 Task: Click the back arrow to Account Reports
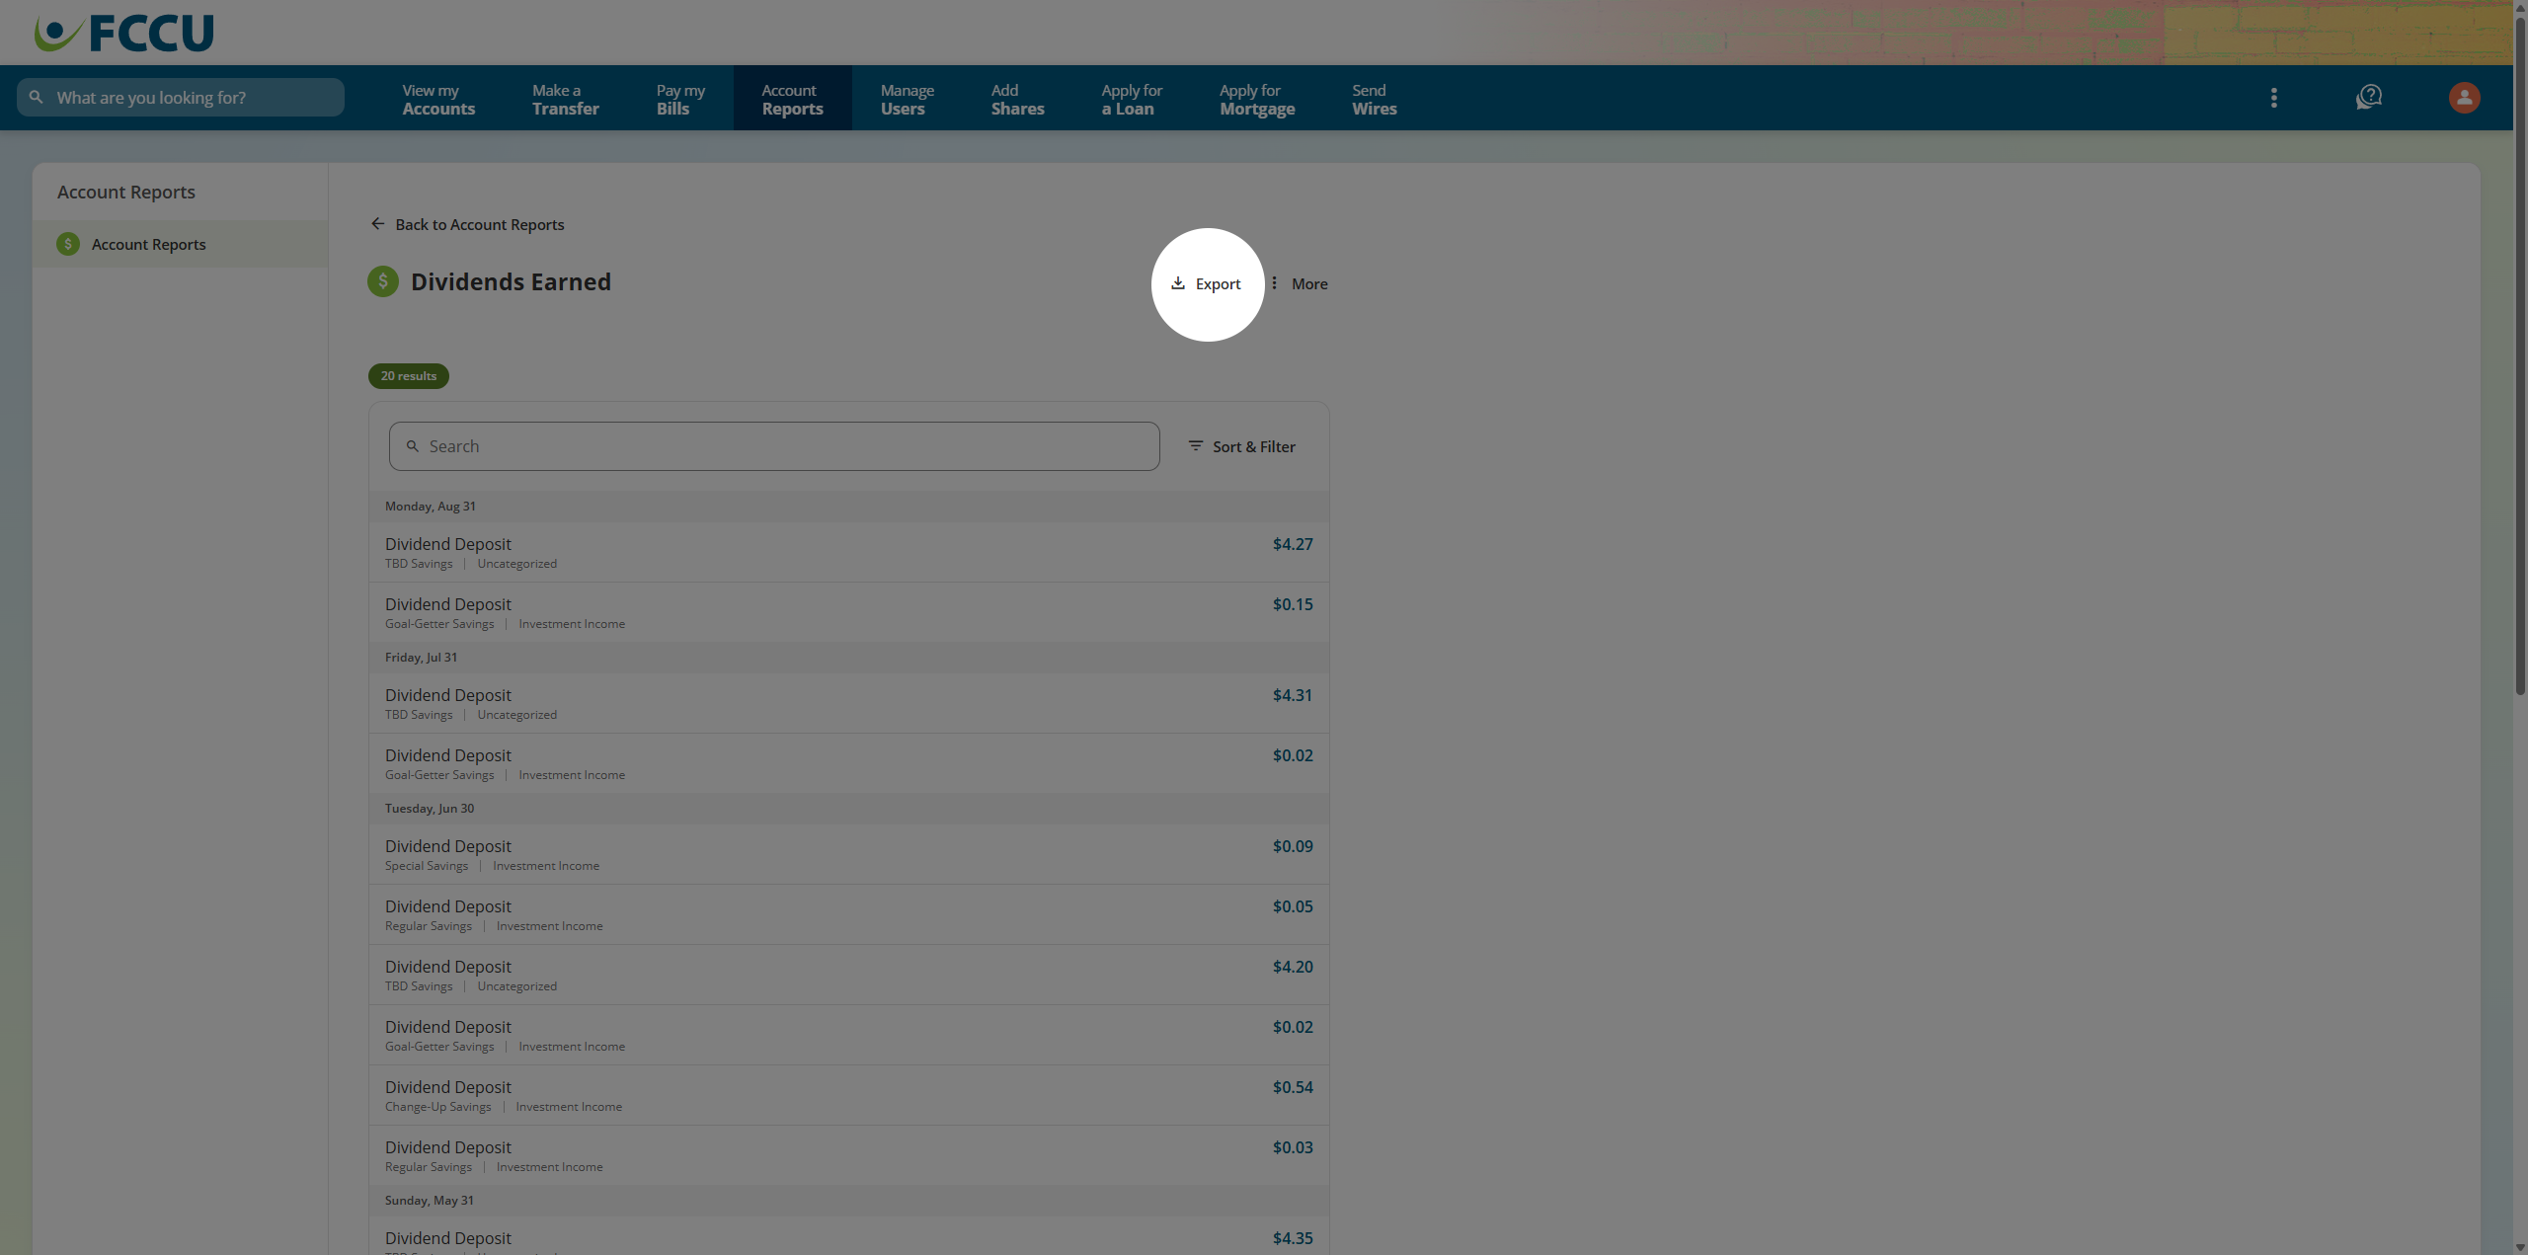(377, 224)
